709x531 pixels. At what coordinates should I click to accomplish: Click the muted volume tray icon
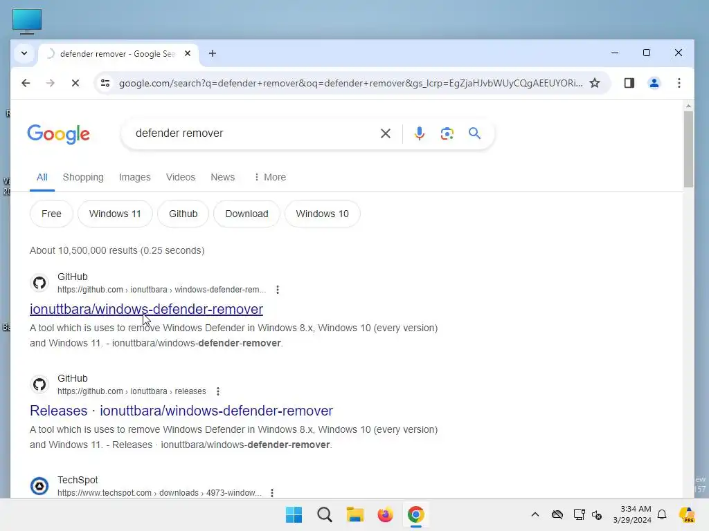coord(597,514)
